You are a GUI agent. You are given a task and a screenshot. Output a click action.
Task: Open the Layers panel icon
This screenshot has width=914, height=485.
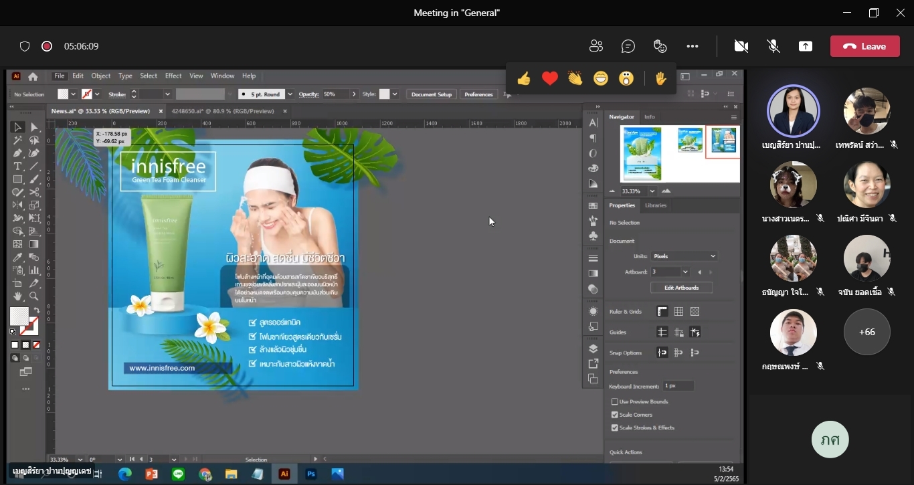[593, 349]
